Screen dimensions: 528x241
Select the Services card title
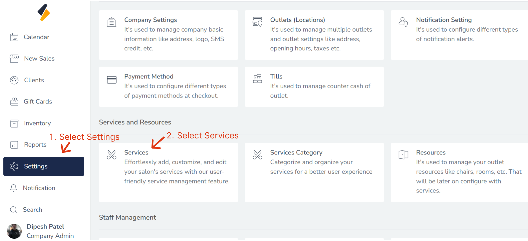pyautogui.click(x=136, y=152)
